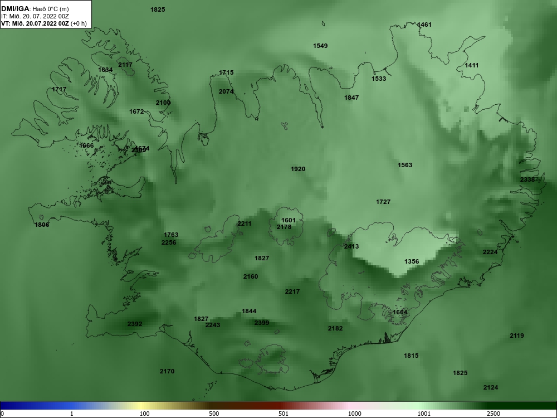The height and width of the screenshot is (418, 557).
Task: Select the 1411 value label
Action: point(472,65)
